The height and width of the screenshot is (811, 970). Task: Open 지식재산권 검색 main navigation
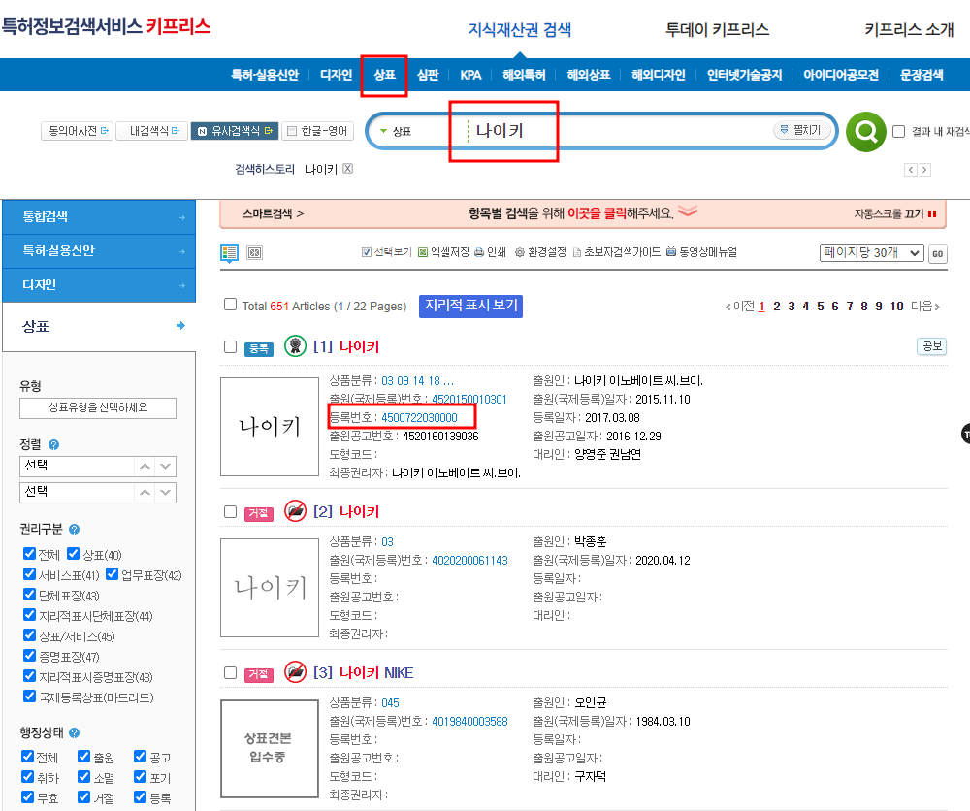coord(519,29)
